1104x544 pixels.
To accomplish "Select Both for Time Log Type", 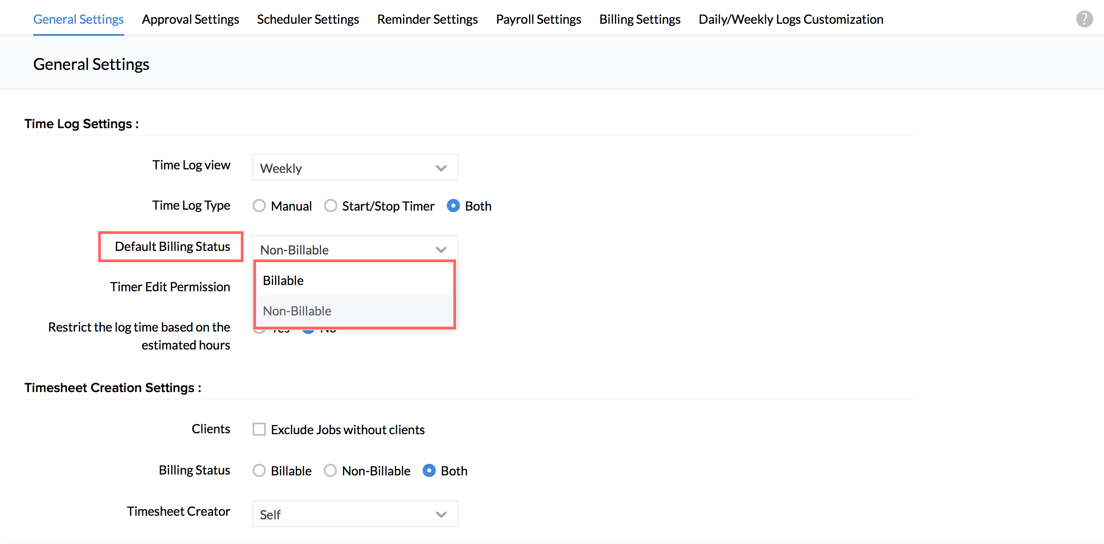I will tap(453, 206).
